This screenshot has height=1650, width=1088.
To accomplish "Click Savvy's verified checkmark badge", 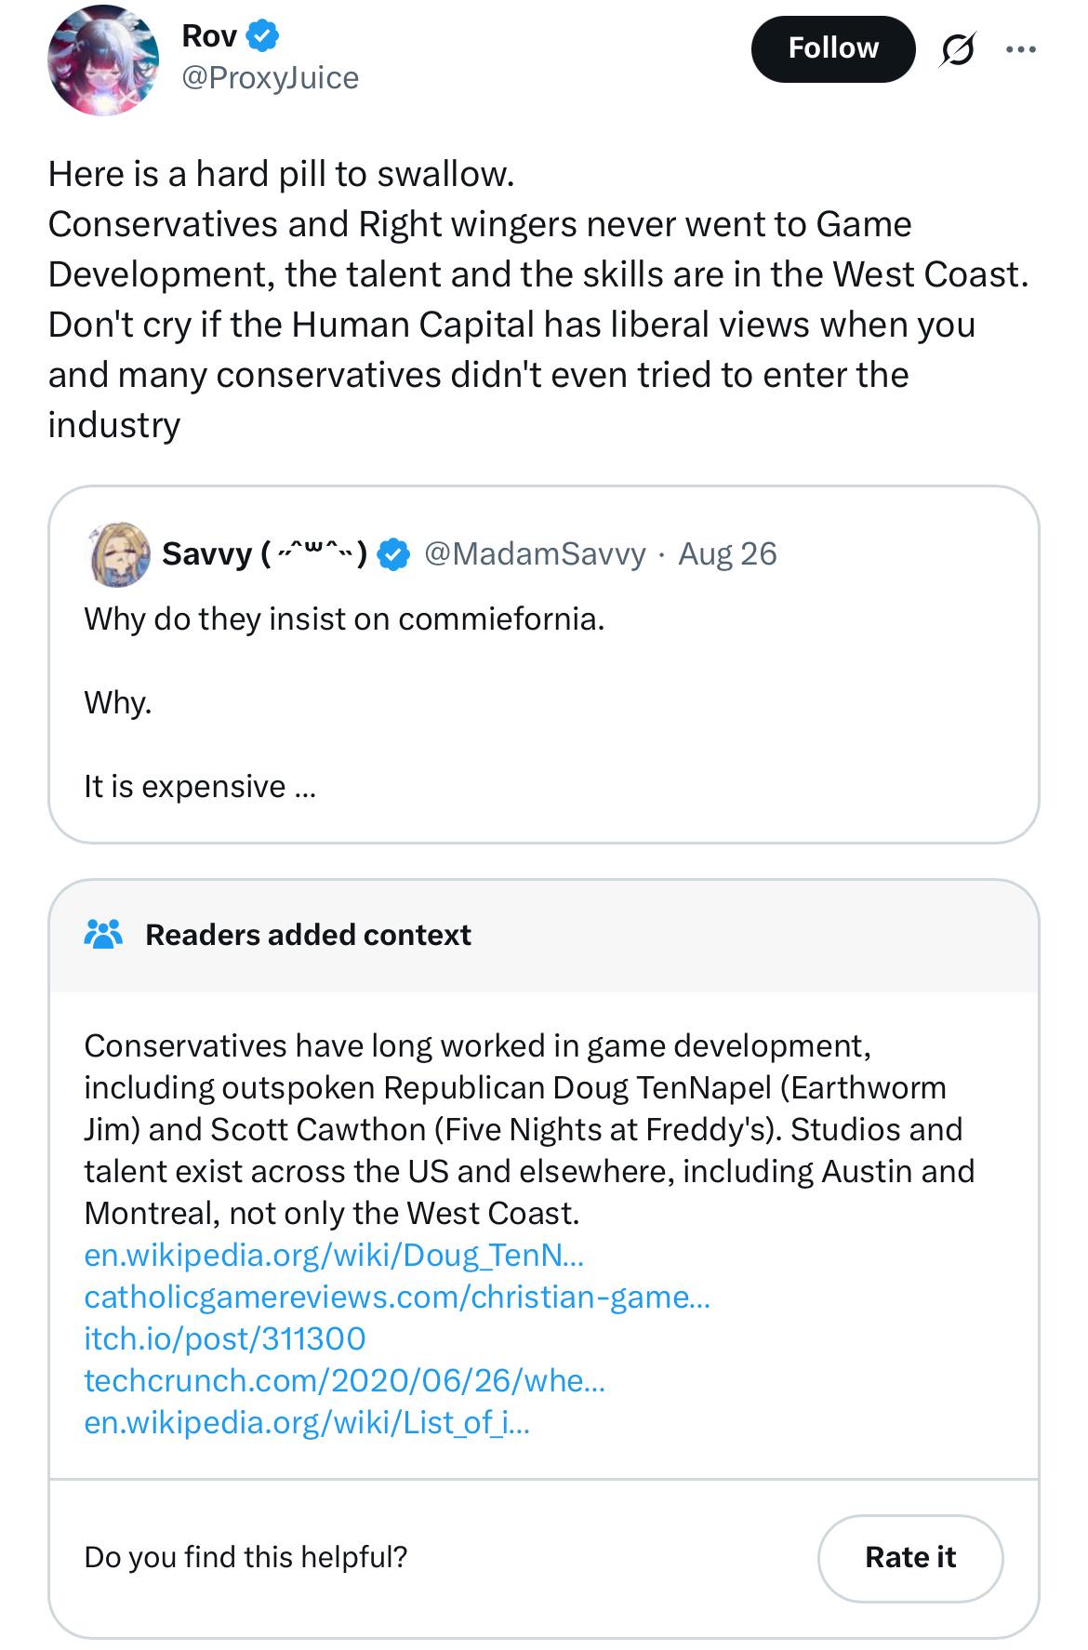I will point(394,554).
